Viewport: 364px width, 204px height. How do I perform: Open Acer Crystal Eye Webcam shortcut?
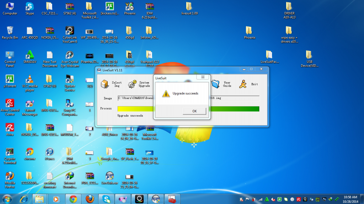pos(70,59)
